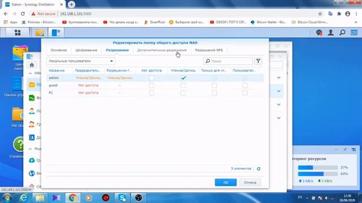Check Read/Write for guest

coord(183,85)
